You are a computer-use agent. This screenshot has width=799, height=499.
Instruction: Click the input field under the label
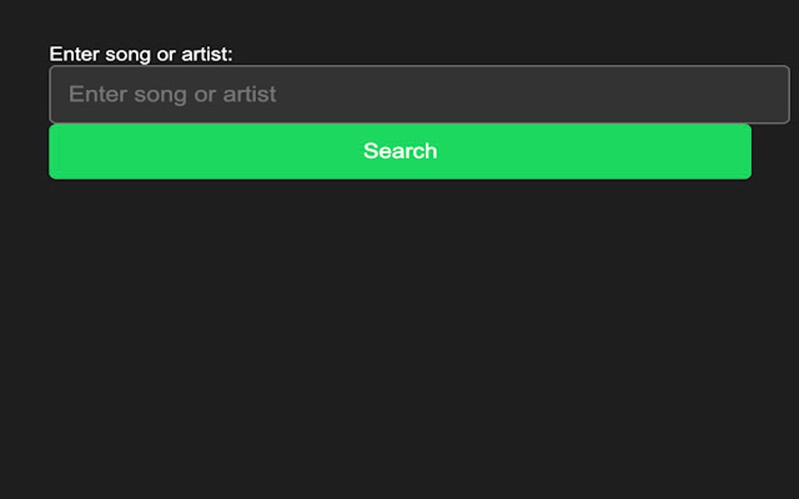419,95
